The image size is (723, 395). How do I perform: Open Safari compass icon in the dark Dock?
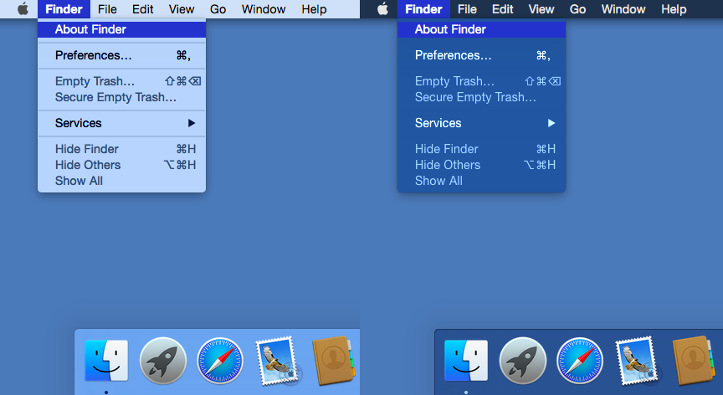[580, 361]
